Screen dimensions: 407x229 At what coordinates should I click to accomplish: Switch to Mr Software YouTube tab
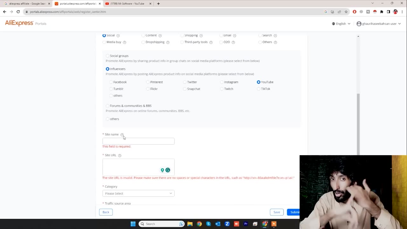pyautogui.click(x=127, y=4)
